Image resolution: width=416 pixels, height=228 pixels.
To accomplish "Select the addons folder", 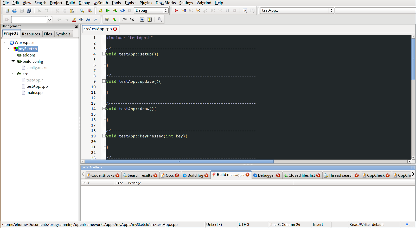I will point(29,55).
